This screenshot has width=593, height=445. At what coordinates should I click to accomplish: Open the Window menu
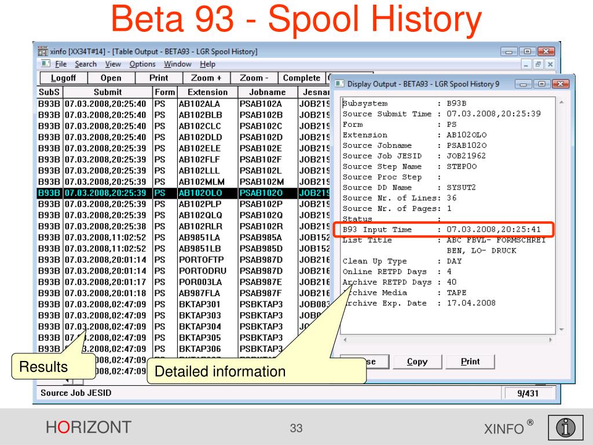pos(178,64)
